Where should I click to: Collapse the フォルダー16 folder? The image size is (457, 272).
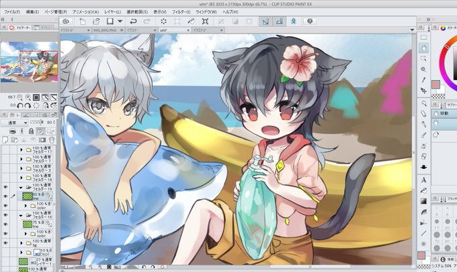pyautogui.click(x=21, y=215)
